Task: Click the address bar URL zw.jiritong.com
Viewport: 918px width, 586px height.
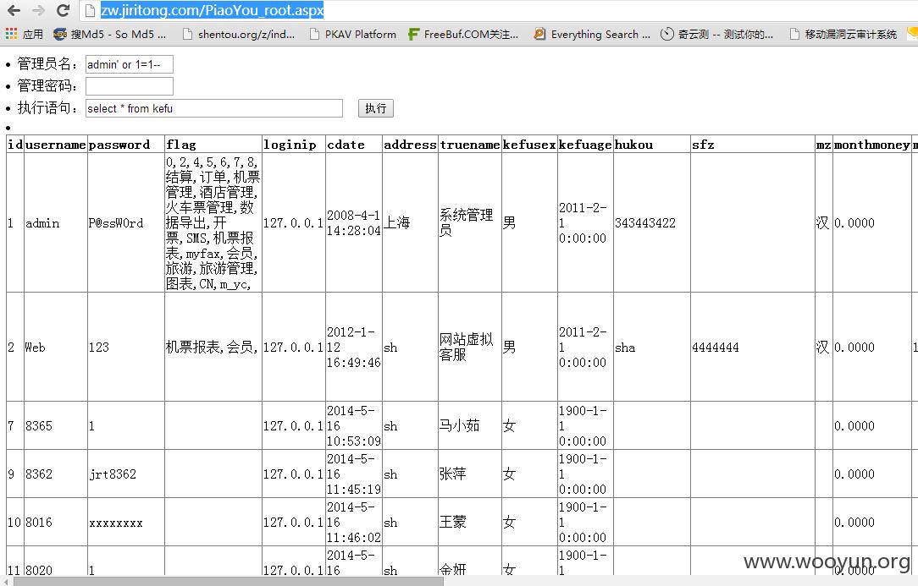Action: [x=212, y=10]
